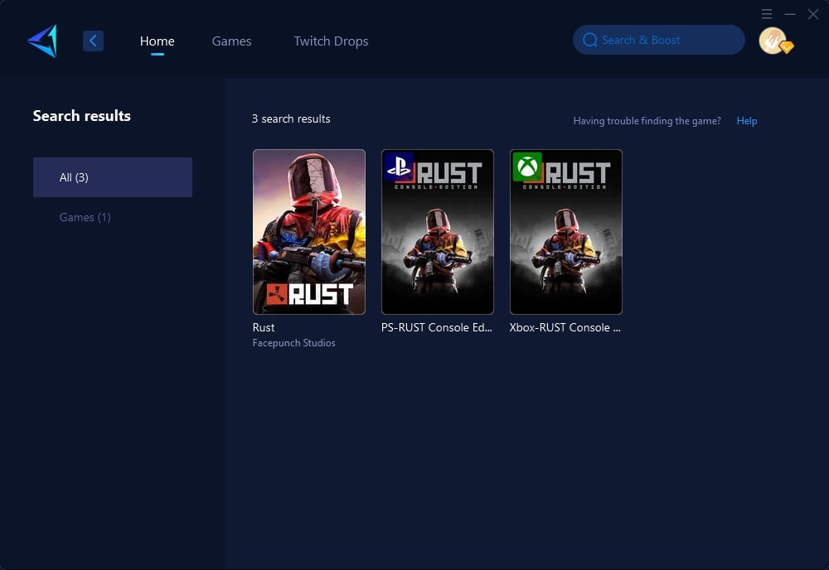Select the Xbox-RUST Console Edition cover

coord(565,232)
